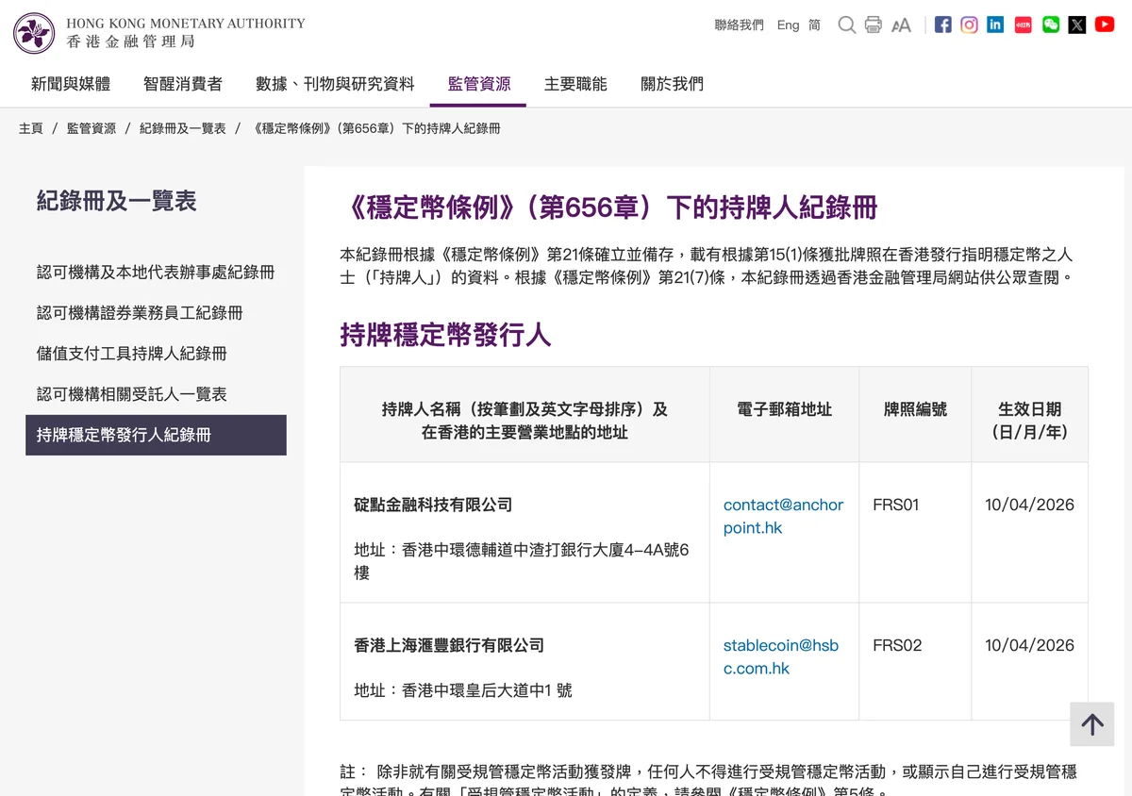Image resolution: width=1132 pixels, height=796 pixels.
Task: Click the 10/04/2026 date in FRS01 row
Action: (x=1029, y=505)
